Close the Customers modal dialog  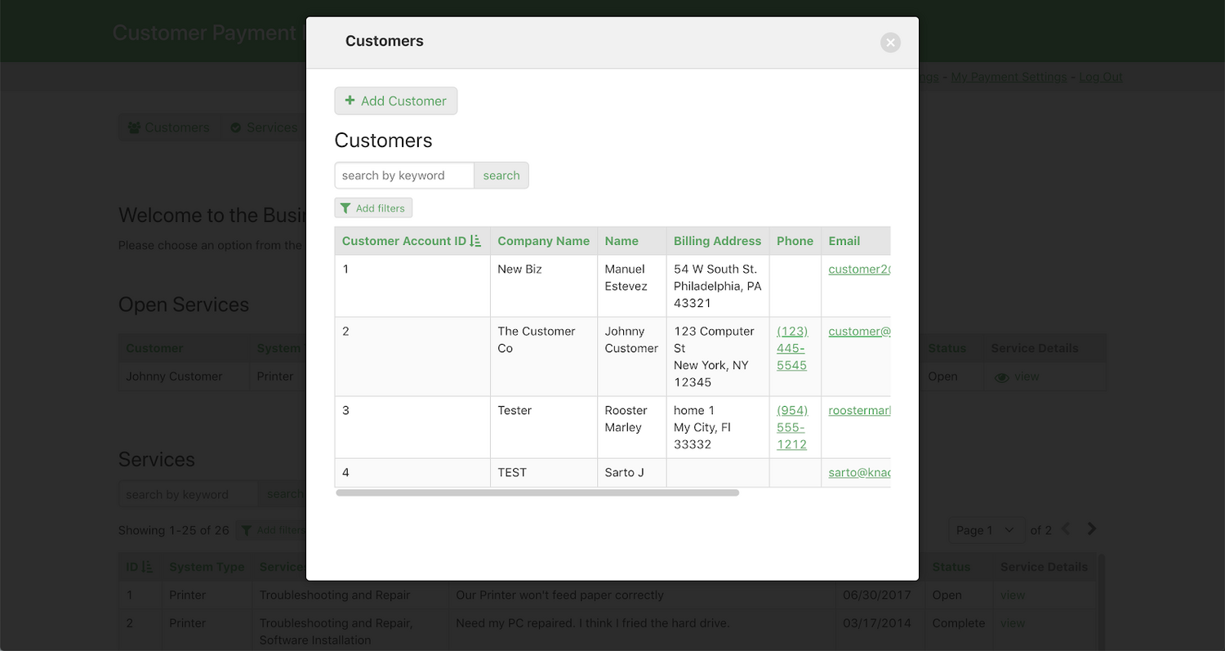[890, 42]
